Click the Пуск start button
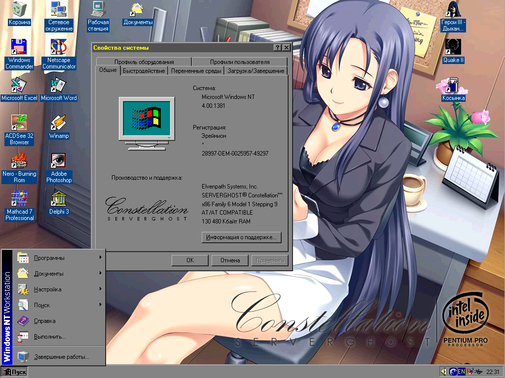Image resolution: width=505 pixels, height=378 pixels. pyautogui.click(x=14, y=372)
